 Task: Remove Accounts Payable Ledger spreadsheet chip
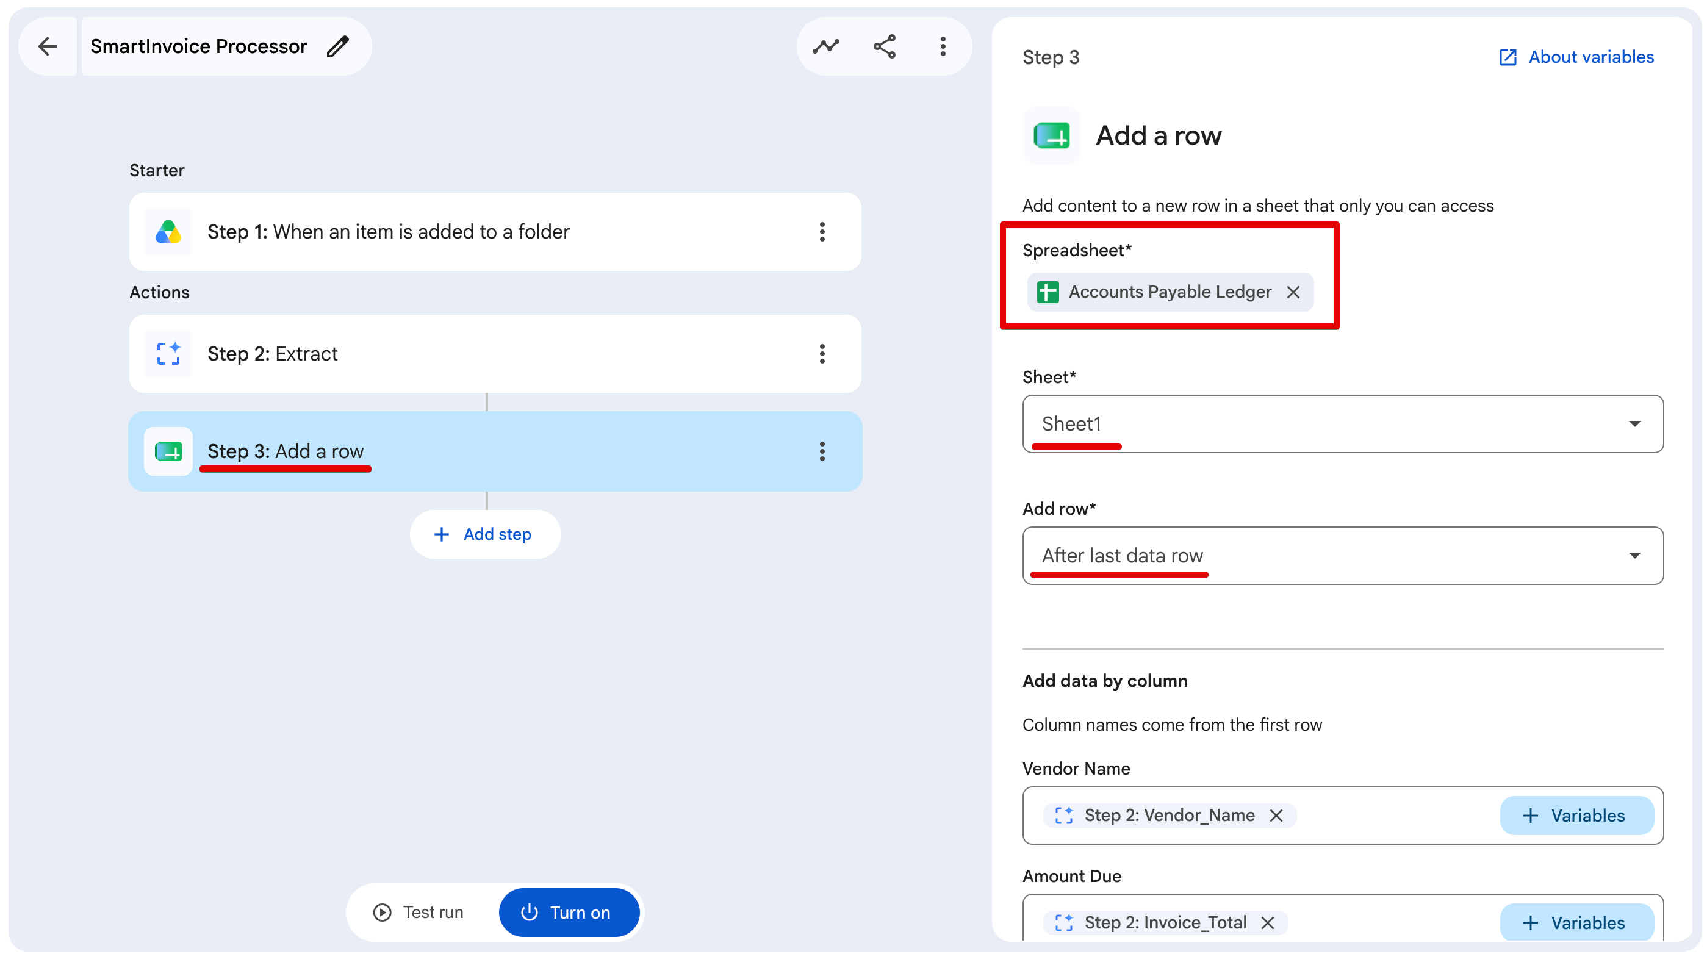tap(1293, 292)
